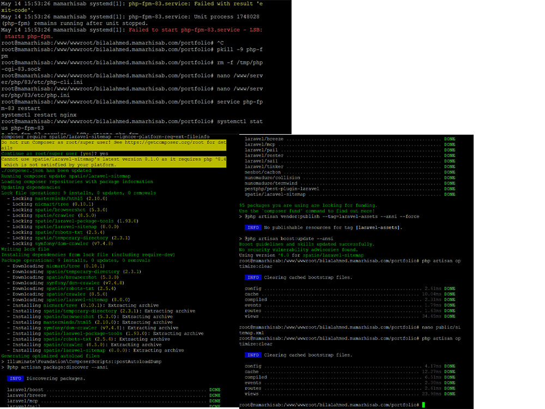
Task: Click 'Installing masterminds/html5 (2.10.0): Extracting archive' row
Action: (x=90, y=322)
